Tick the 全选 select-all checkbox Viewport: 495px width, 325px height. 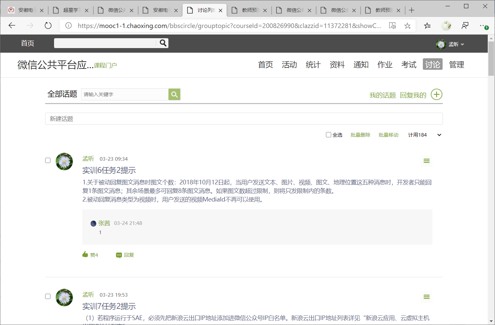329,135
